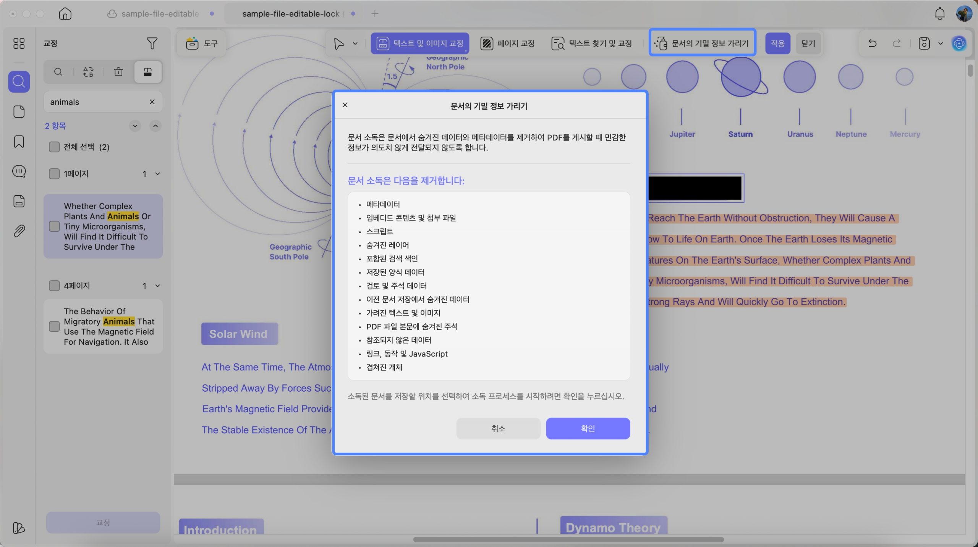This screenshot has height=547, width=978.
Task: Click the undo arrow icon
Action: coord(872,43)
